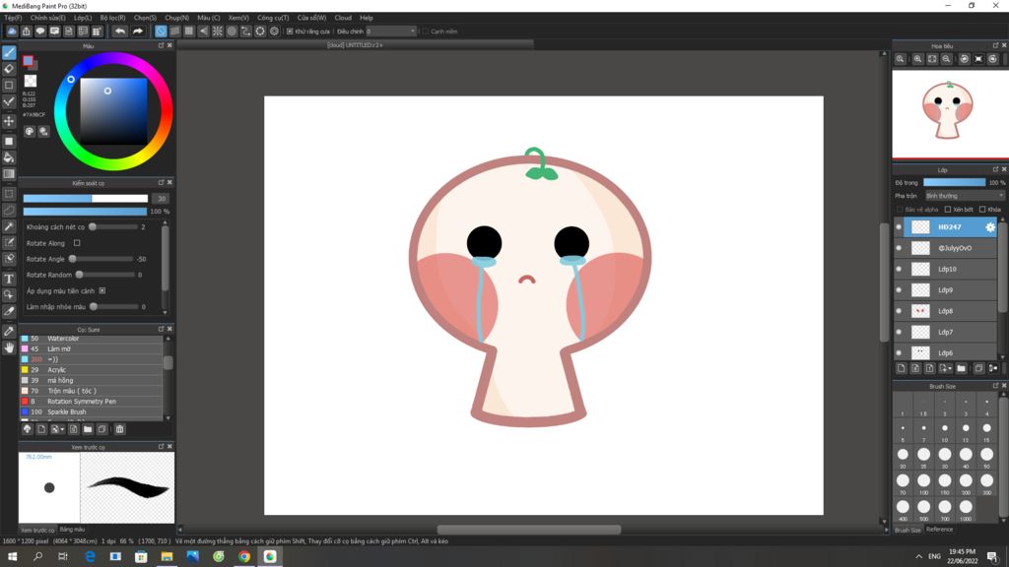Toggle the Rotate Along checkbox
Viewport: 1009px width, 567px height.
coord(77,243)
